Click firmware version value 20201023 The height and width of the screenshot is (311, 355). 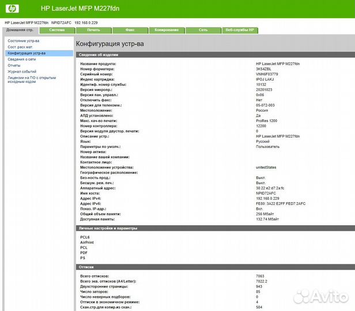264,90
